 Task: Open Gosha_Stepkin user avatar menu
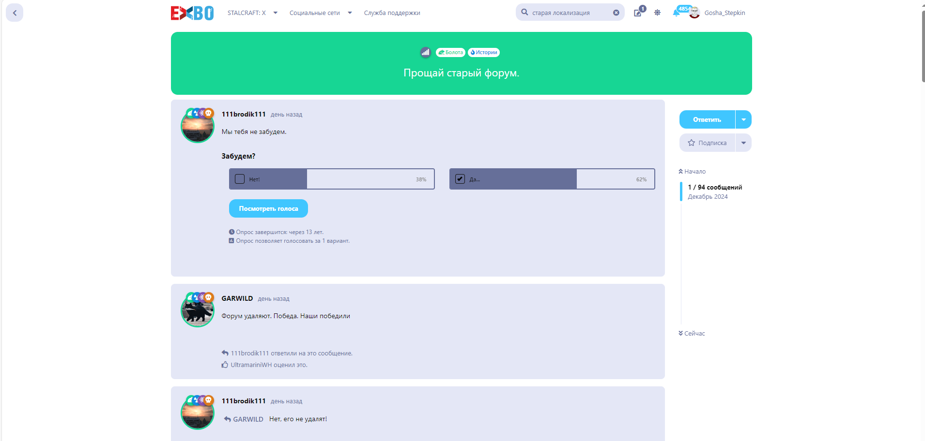(x=694, y=13)
